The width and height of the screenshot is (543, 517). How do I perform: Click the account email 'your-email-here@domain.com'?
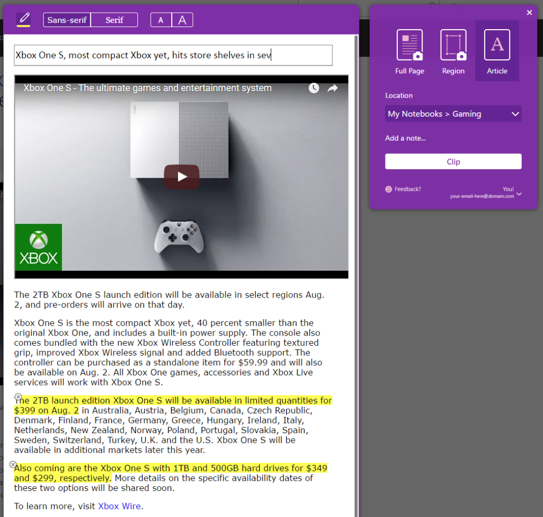481,196
